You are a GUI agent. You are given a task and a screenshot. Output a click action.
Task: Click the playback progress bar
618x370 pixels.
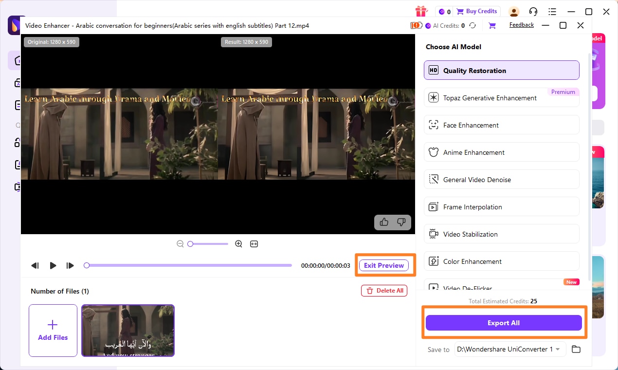click(188, 265)
